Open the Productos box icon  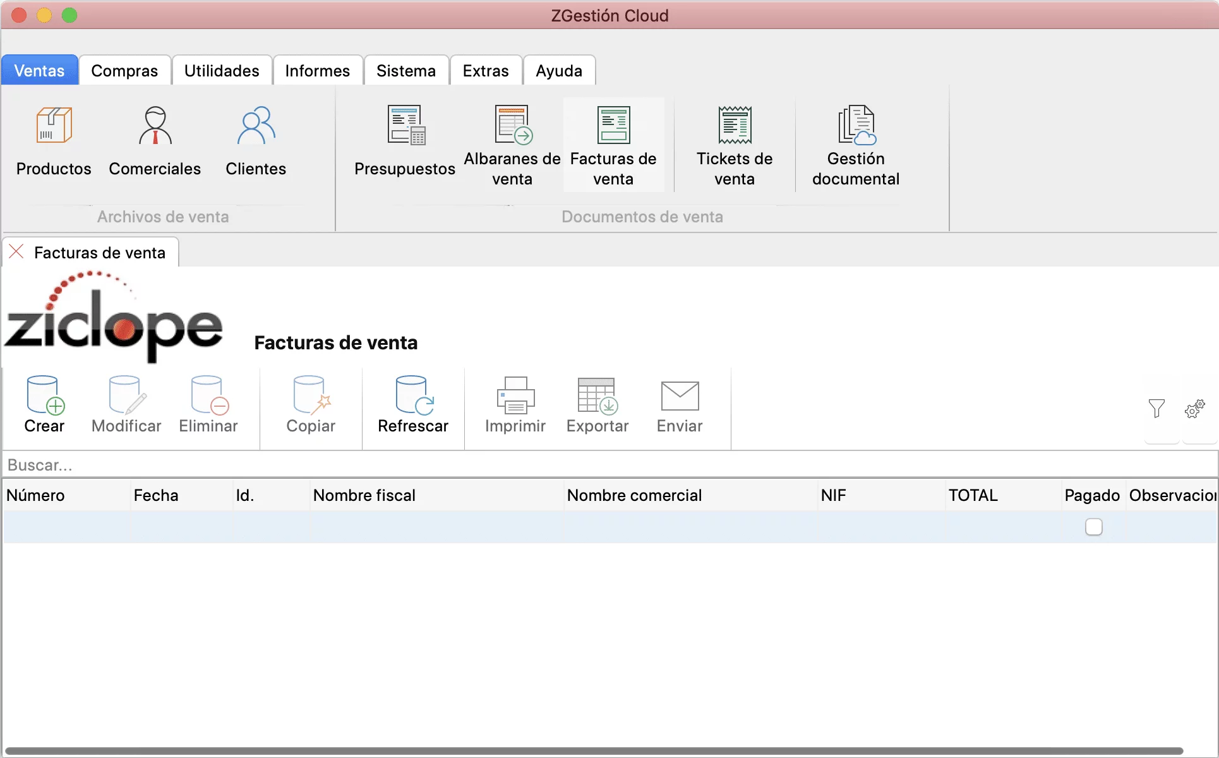pyautogui.click(x=54, y=125)
